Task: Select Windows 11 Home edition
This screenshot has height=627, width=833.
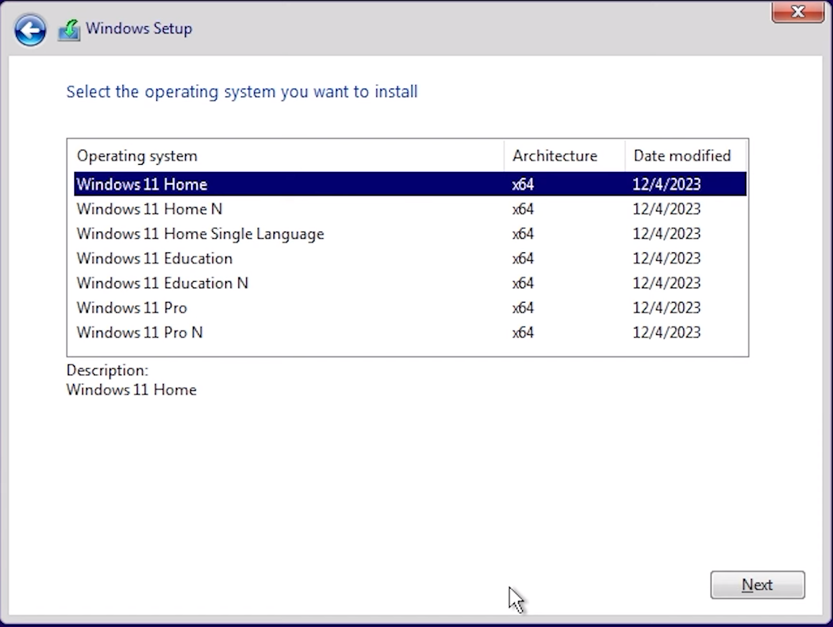Action: point(142,184)
